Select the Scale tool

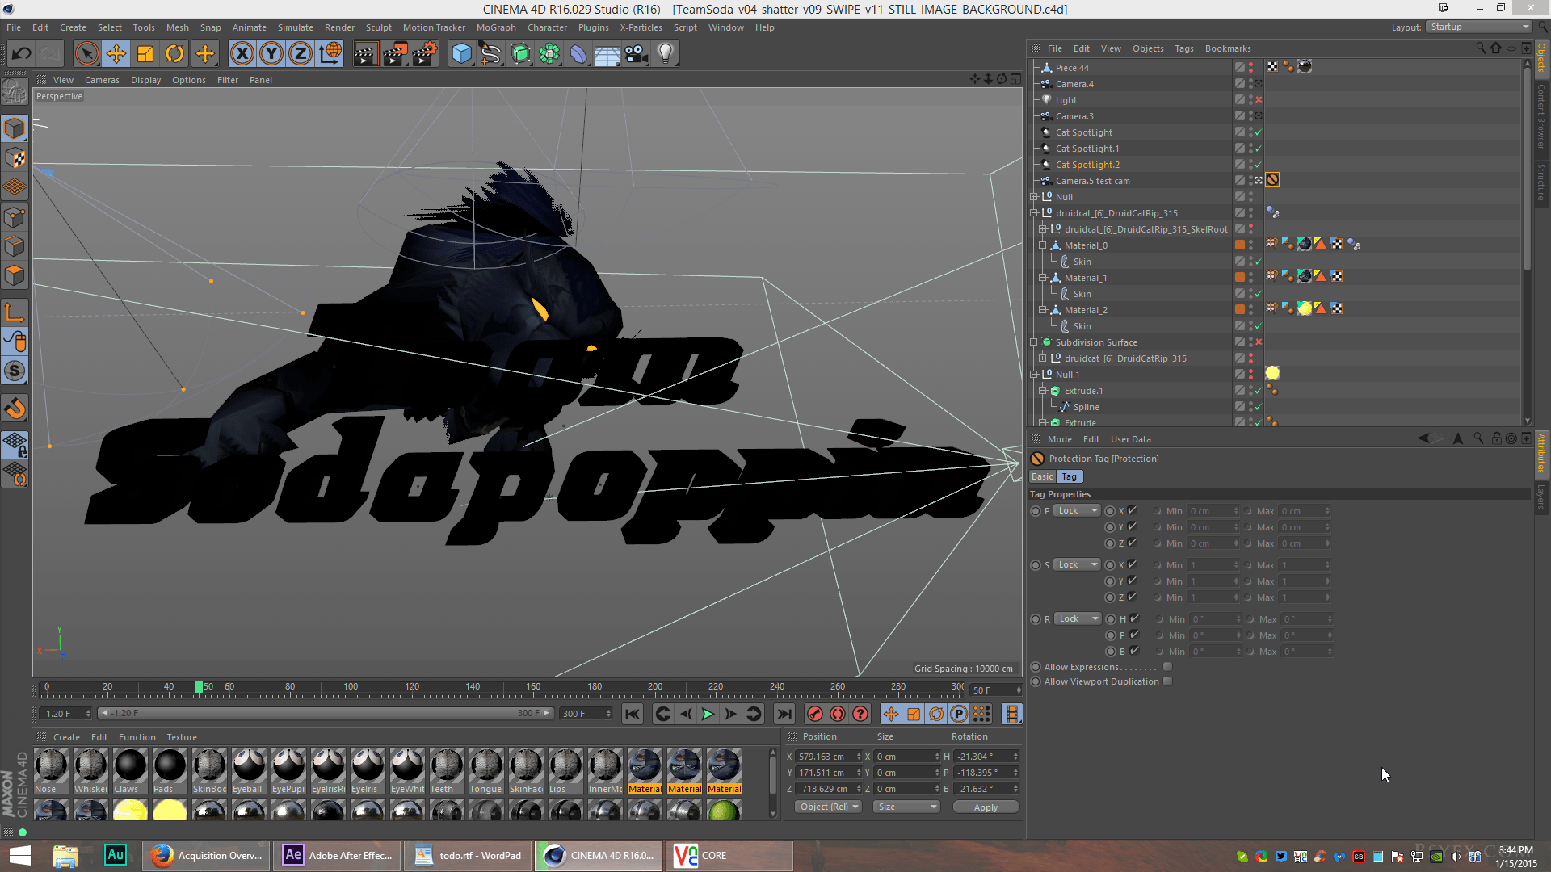tap(145, 54)
